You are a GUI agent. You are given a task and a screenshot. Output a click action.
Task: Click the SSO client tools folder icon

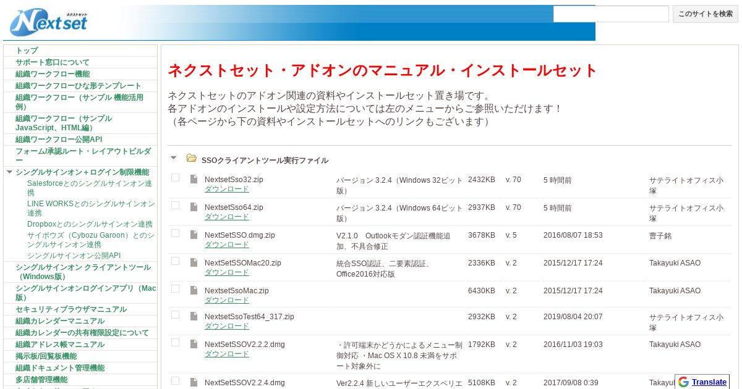tap(192, 159)
